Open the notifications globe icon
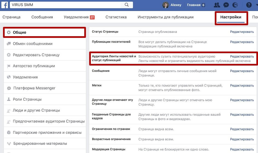The height and width of the screenshot is (153, 258). point(235,5)
